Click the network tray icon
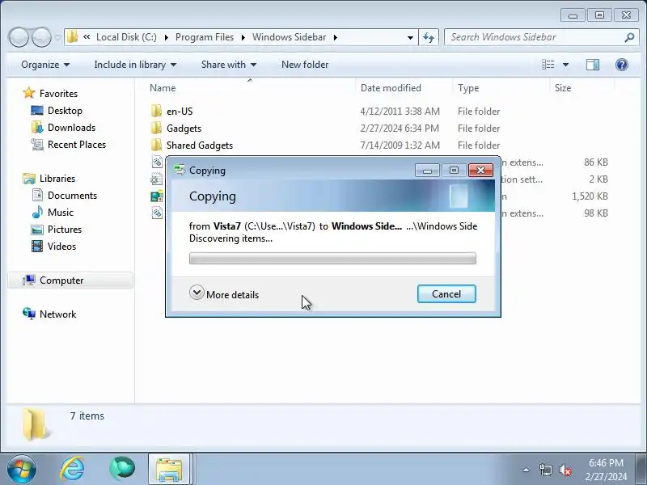Image resolution: width=647 pixels, height=485 pixels. (545, 470)
